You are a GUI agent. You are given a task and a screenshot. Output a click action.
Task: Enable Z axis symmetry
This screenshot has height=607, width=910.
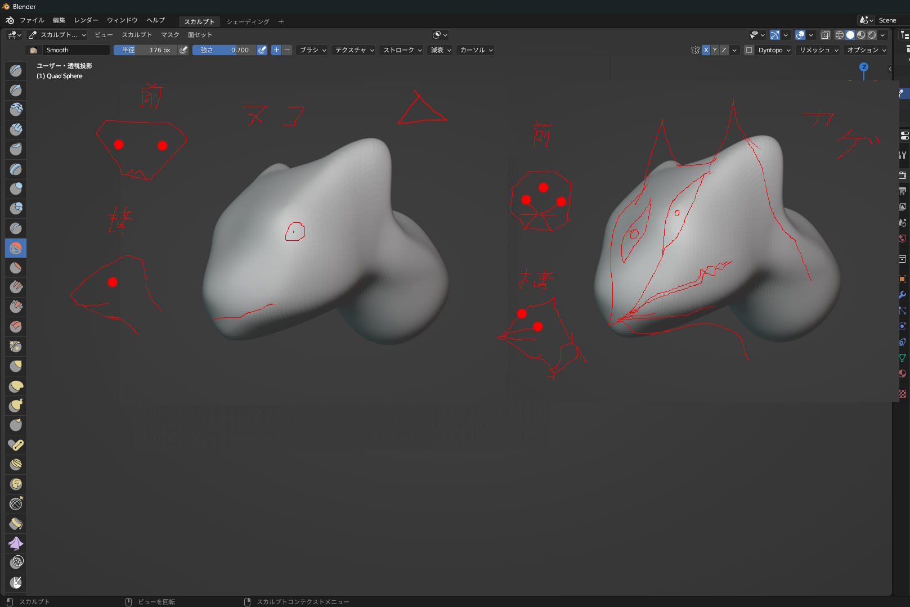point(724,50)
